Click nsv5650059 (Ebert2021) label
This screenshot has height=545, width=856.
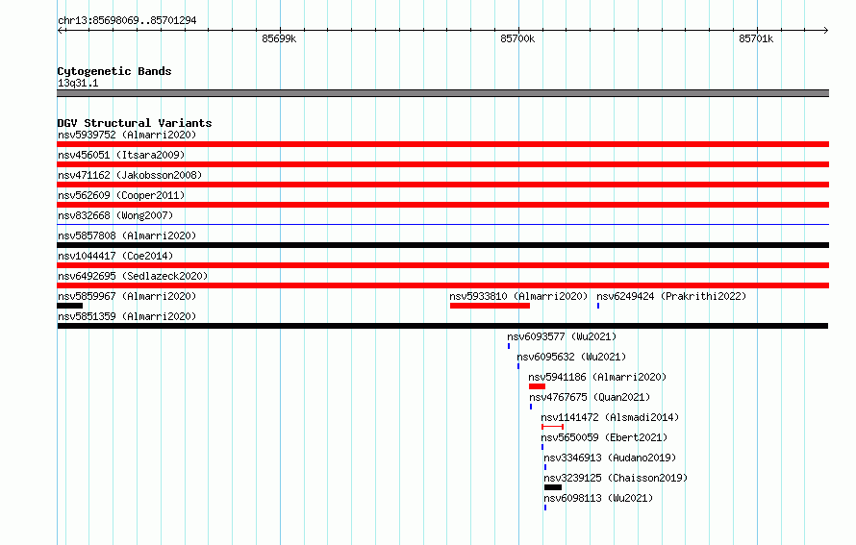[604, 437]
